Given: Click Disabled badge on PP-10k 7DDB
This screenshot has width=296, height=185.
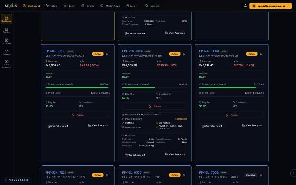Looking at the screenshot, I should pos(250,175).
